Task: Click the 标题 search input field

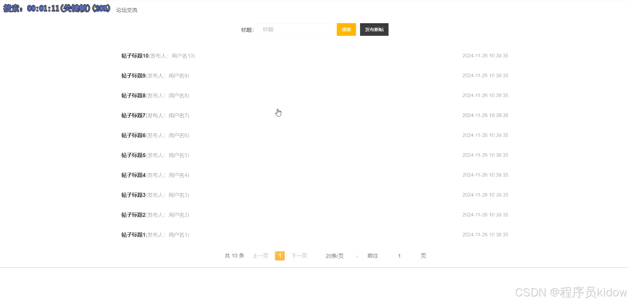Action: pos(295,30)
